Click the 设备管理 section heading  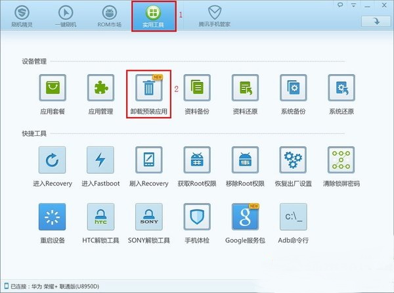34,62
